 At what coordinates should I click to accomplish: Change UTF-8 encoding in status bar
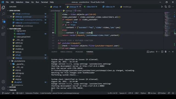pos(130,93)
